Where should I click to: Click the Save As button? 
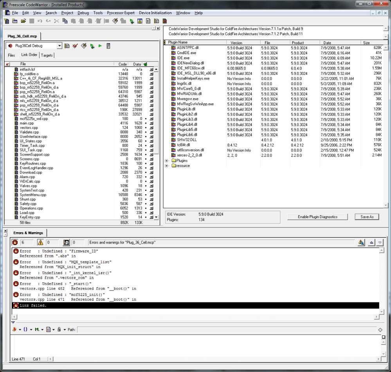point(367,217)
